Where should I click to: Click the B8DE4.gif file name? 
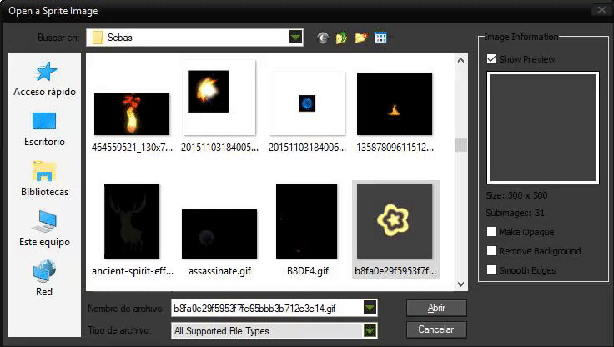click(307, 271)
